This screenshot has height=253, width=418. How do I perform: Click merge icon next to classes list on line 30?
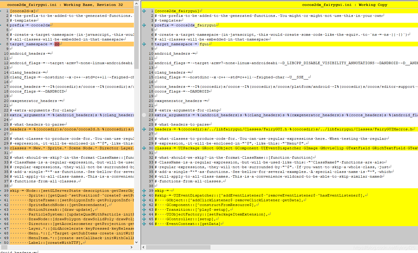[144, 148]
